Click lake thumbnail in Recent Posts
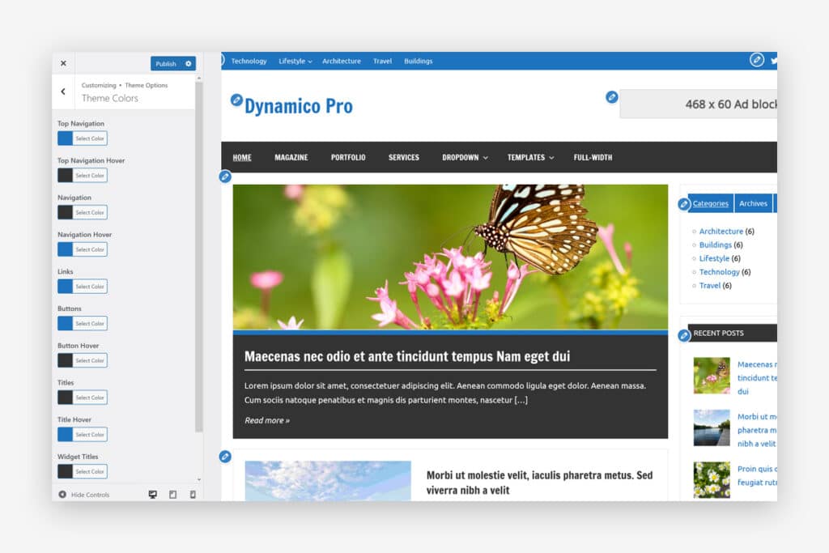 coord(712,428)
